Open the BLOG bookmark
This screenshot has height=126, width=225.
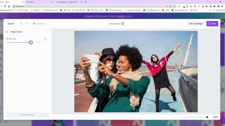67,10
